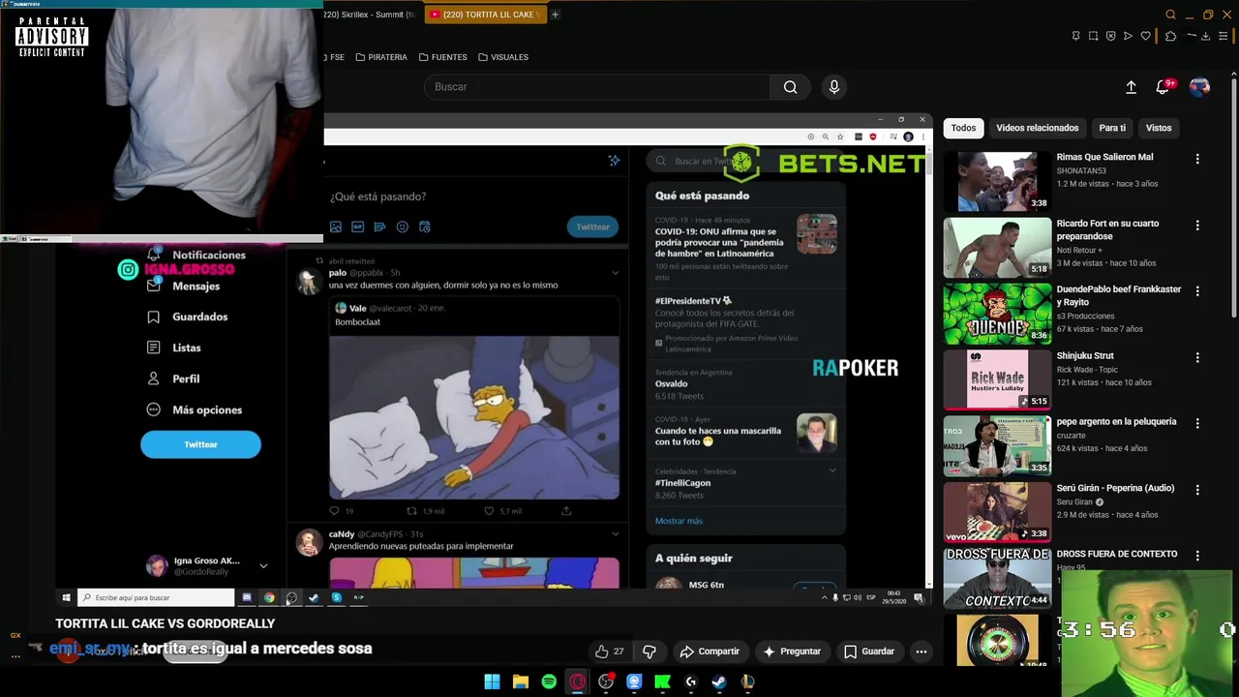Viewport: 1239px width, 697px height.
Task: Dislike the video with thumbs-down
Action: [650, 652]
